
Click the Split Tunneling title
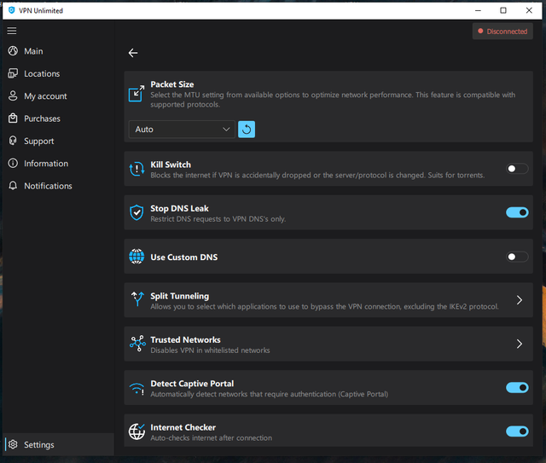180,296
